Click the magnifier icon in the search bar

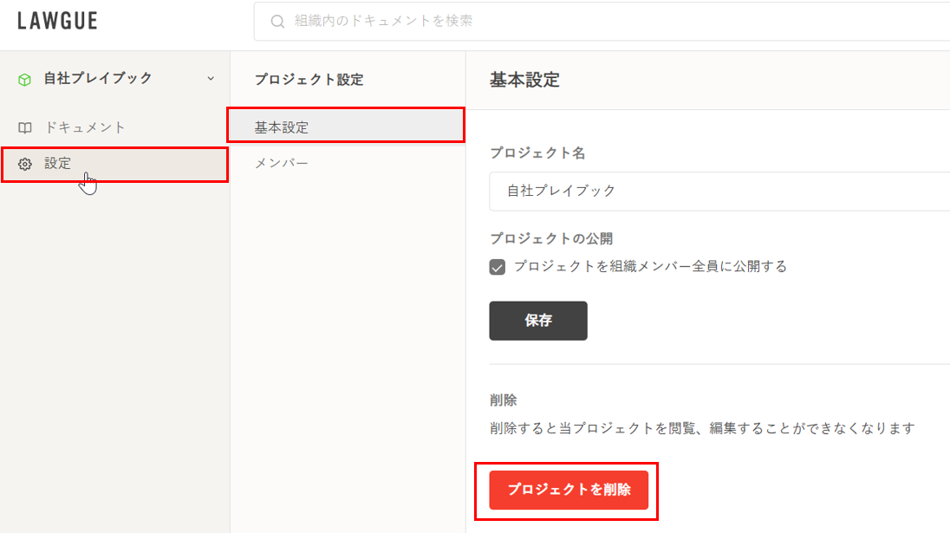(x=277, y=22)
